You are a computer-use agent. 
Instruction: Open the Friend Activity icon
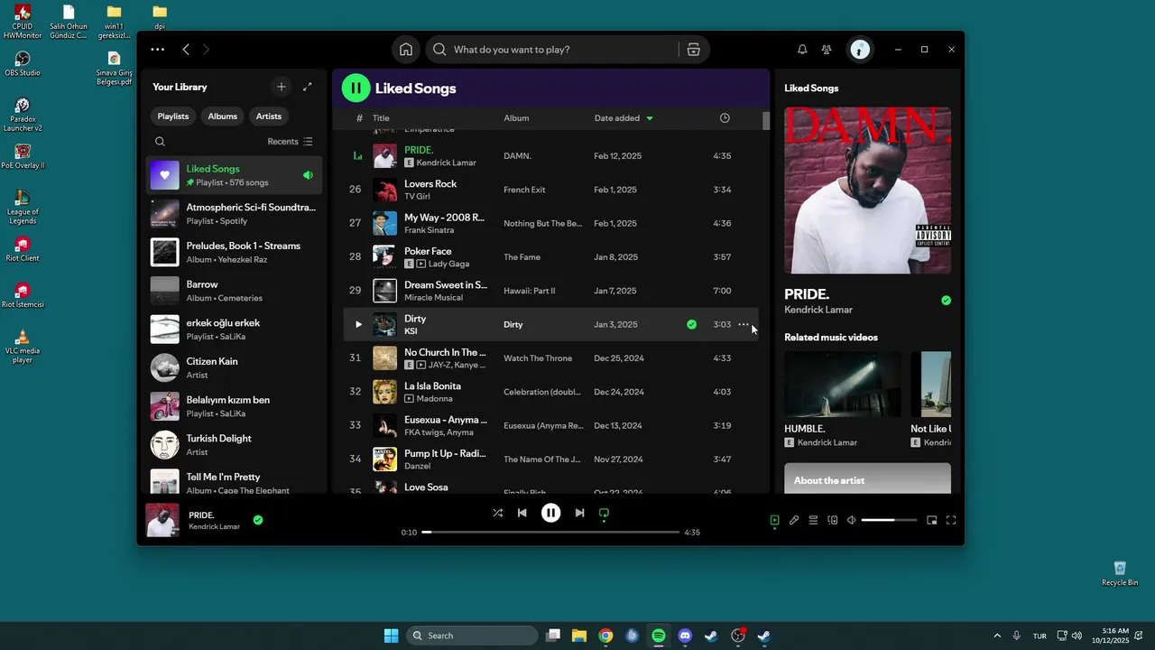pos(827,50)
